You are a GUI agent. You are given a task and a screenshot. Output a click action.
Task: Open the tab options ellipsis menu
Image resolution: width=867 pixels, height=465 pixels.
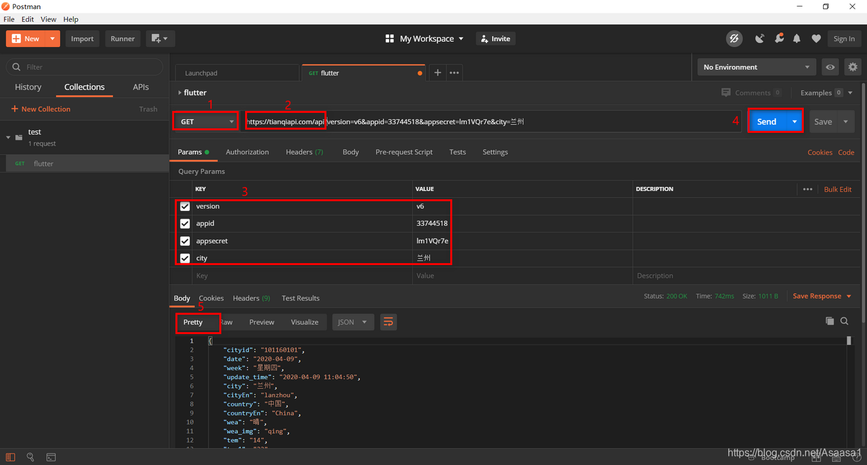pos(454,73)
